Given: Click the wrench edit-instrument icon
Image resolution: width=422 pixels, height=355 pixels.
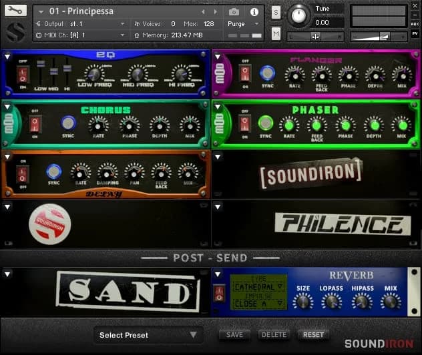Looking at the screenshot, I should coord(15,11).
